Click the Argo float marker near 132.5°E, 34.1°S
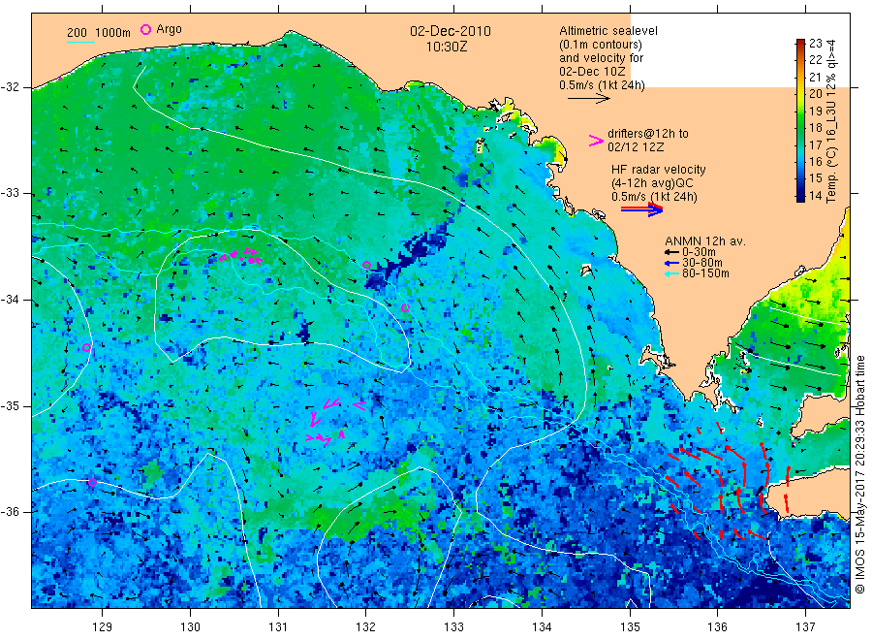 [405, 307]
